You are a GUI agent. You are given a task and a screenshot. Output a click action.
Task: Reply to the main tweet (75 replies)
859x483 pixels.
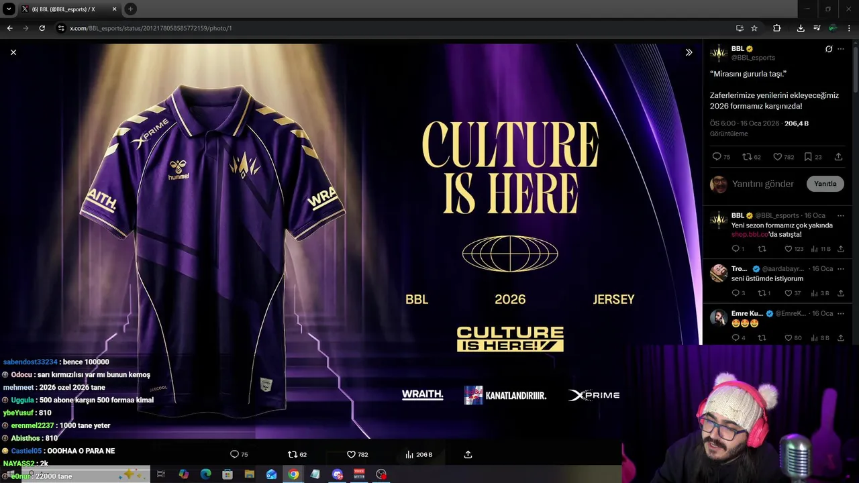(721, 157)
